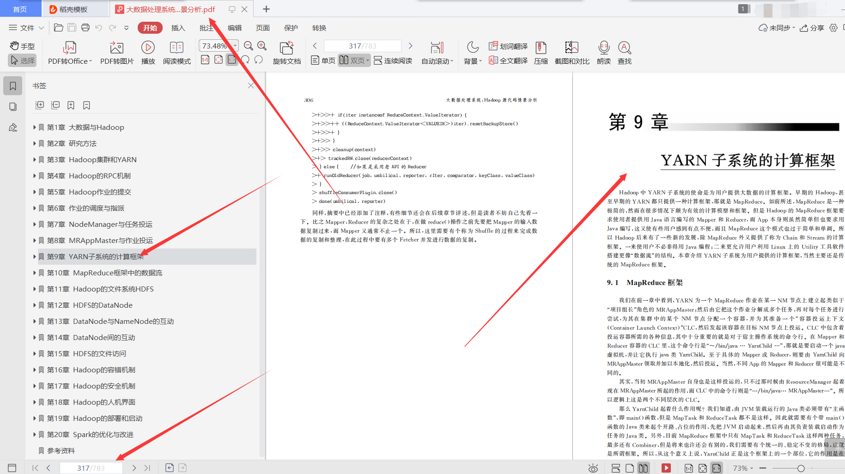Enable Continuous Reading (连续阅读)

pos(393,61)
